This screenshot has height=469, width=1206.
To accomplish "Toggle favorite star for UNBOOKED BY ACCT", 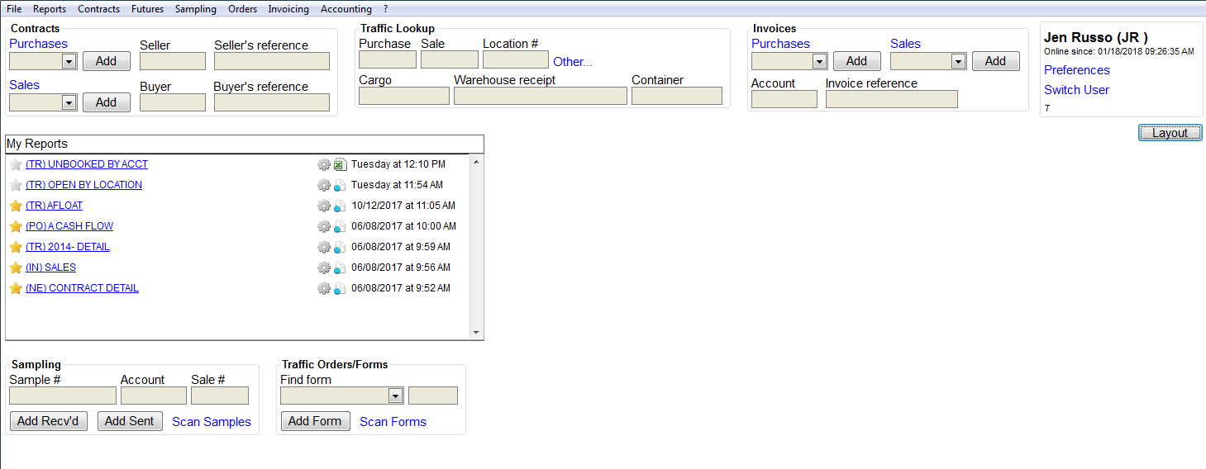I will (16, 164).
